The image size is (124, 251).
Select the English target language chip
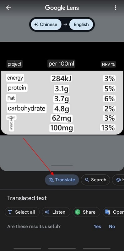click(x=81, y=24)
